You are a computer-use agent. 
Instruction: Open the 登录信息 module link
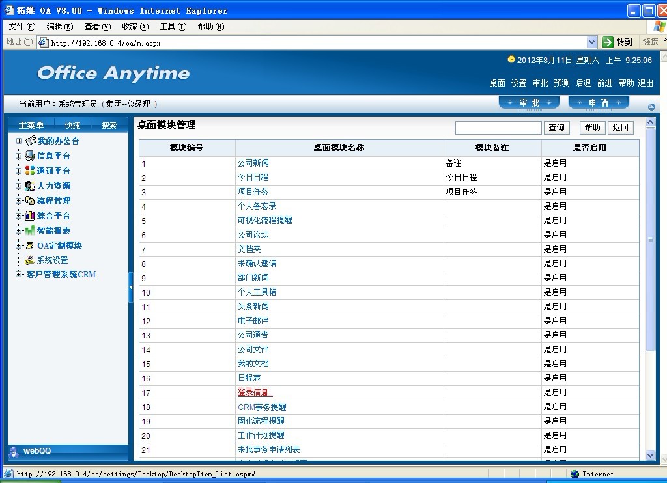[x=253, y=393]
